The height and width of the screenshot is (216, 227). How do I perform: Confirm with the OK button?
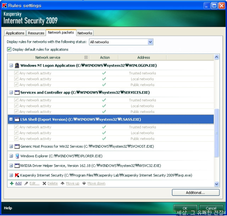point(185,208)
